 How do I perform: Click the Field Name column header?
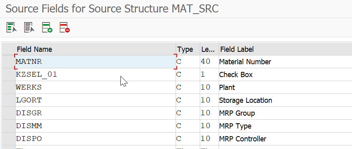[x=95, y=49]
